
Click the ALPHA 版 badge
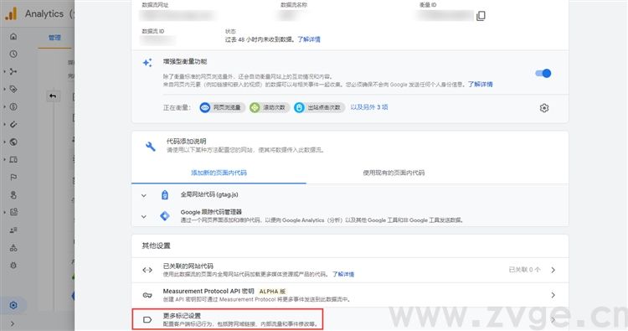click(x=272, y=292)
